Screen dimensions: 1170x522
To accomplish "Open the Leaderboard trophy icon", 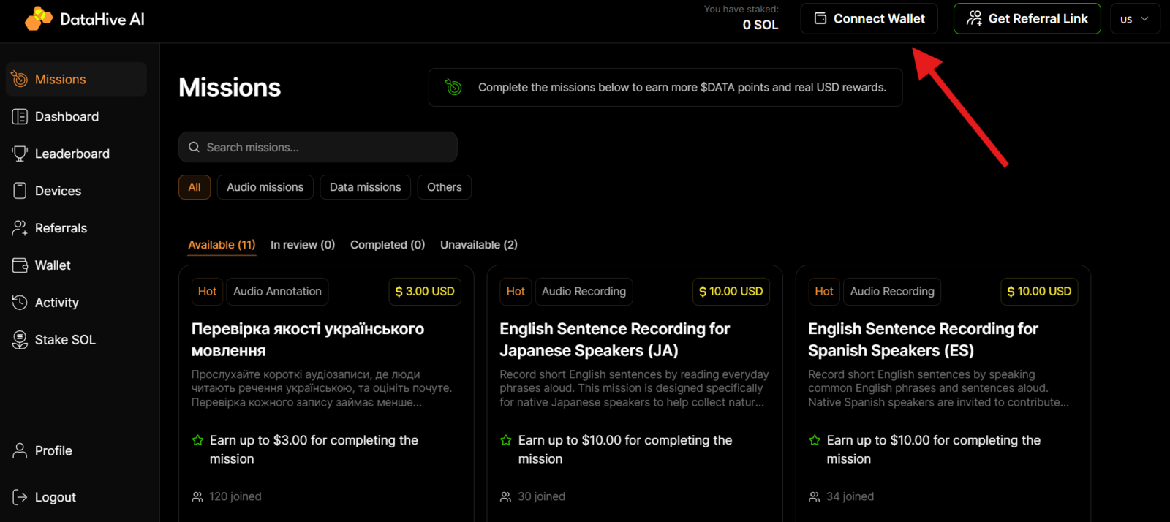I will coord(20,154).
